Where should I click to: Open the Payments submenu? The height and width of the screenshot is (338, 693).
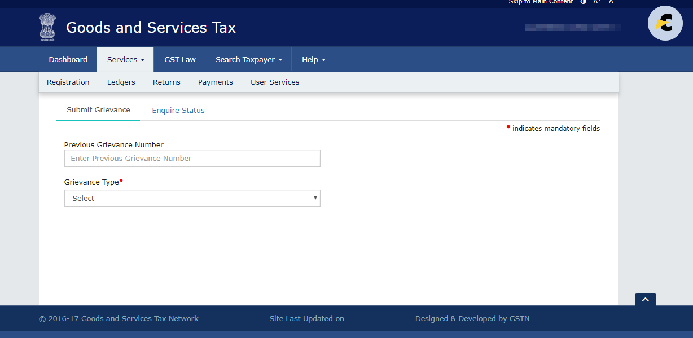pyautogui.click(x=216, y=82)
